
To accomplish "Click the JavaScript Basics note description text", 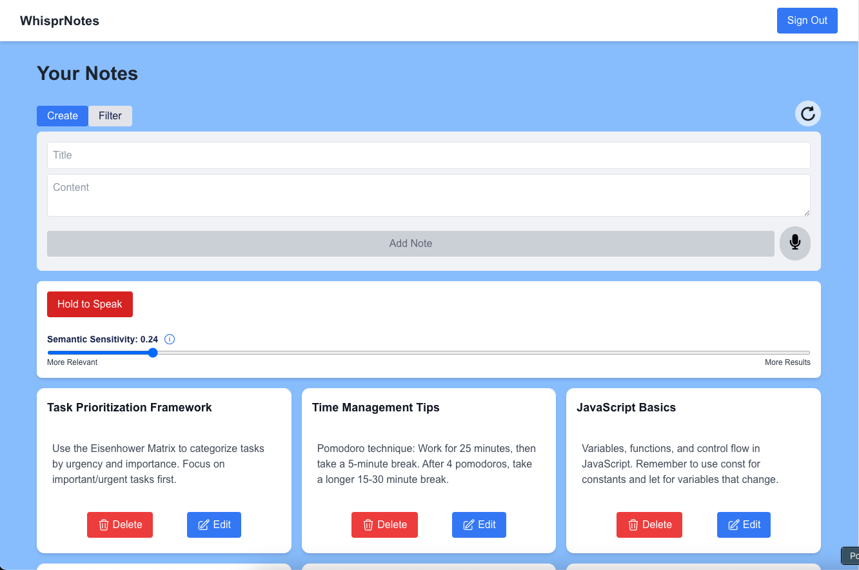I will pos(680,464).
